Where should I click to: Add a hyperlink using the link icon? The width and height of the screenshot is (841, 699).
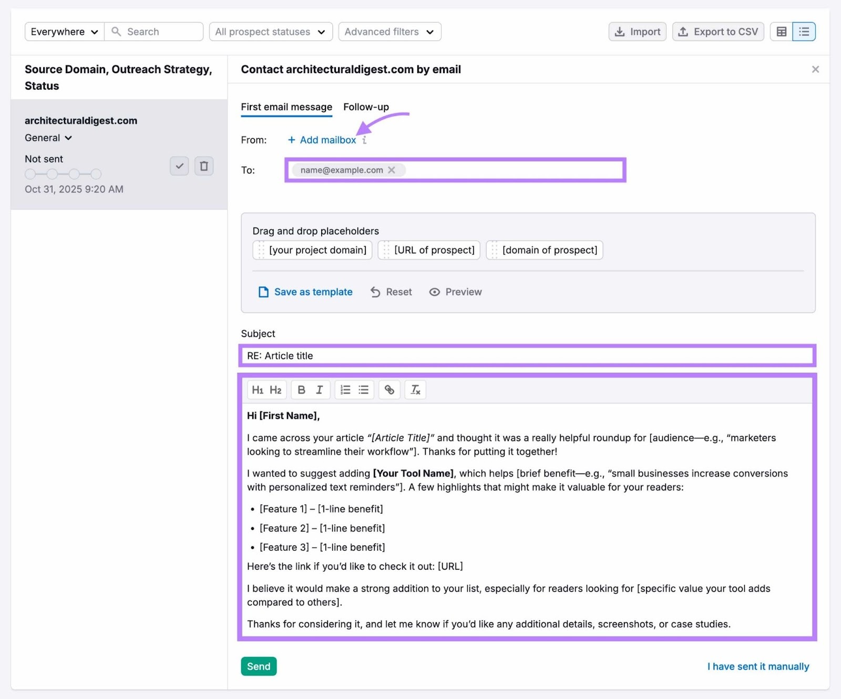pyautogui.click(x=389, y=389)
